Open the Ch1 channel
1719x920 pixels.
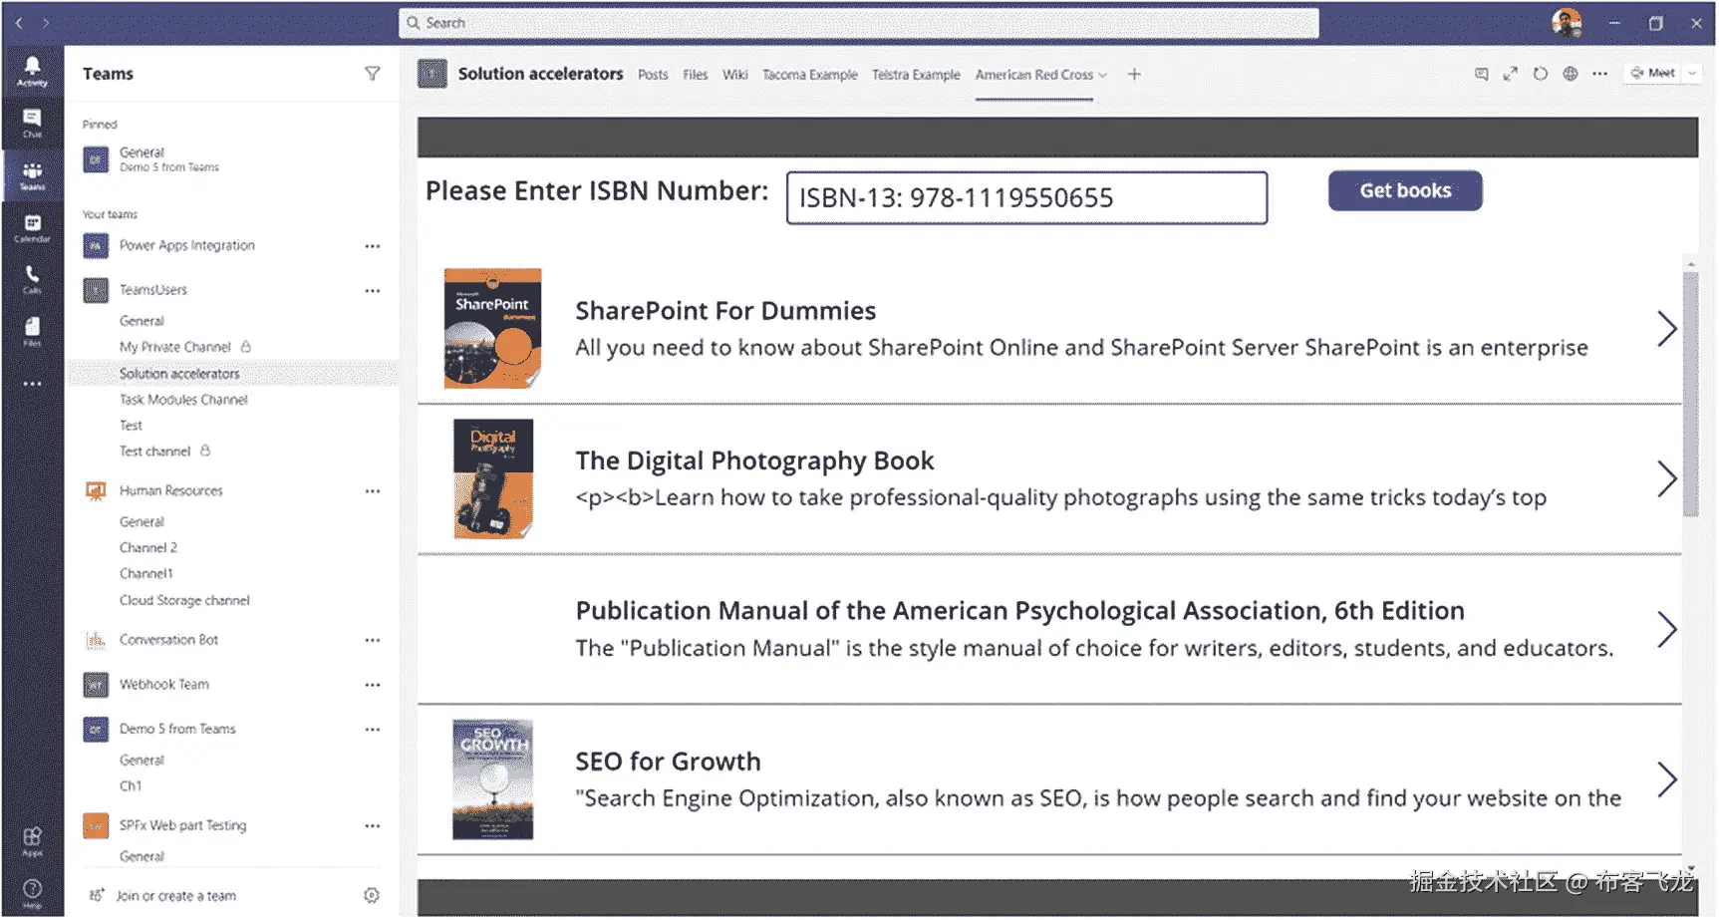[x=131, y=786]
